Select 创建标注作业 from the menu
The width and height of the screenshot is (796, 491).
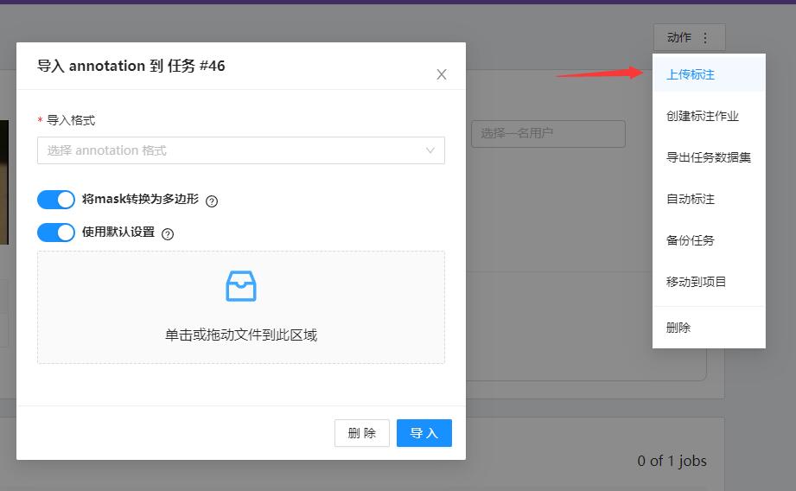click(x=702, y=116)
